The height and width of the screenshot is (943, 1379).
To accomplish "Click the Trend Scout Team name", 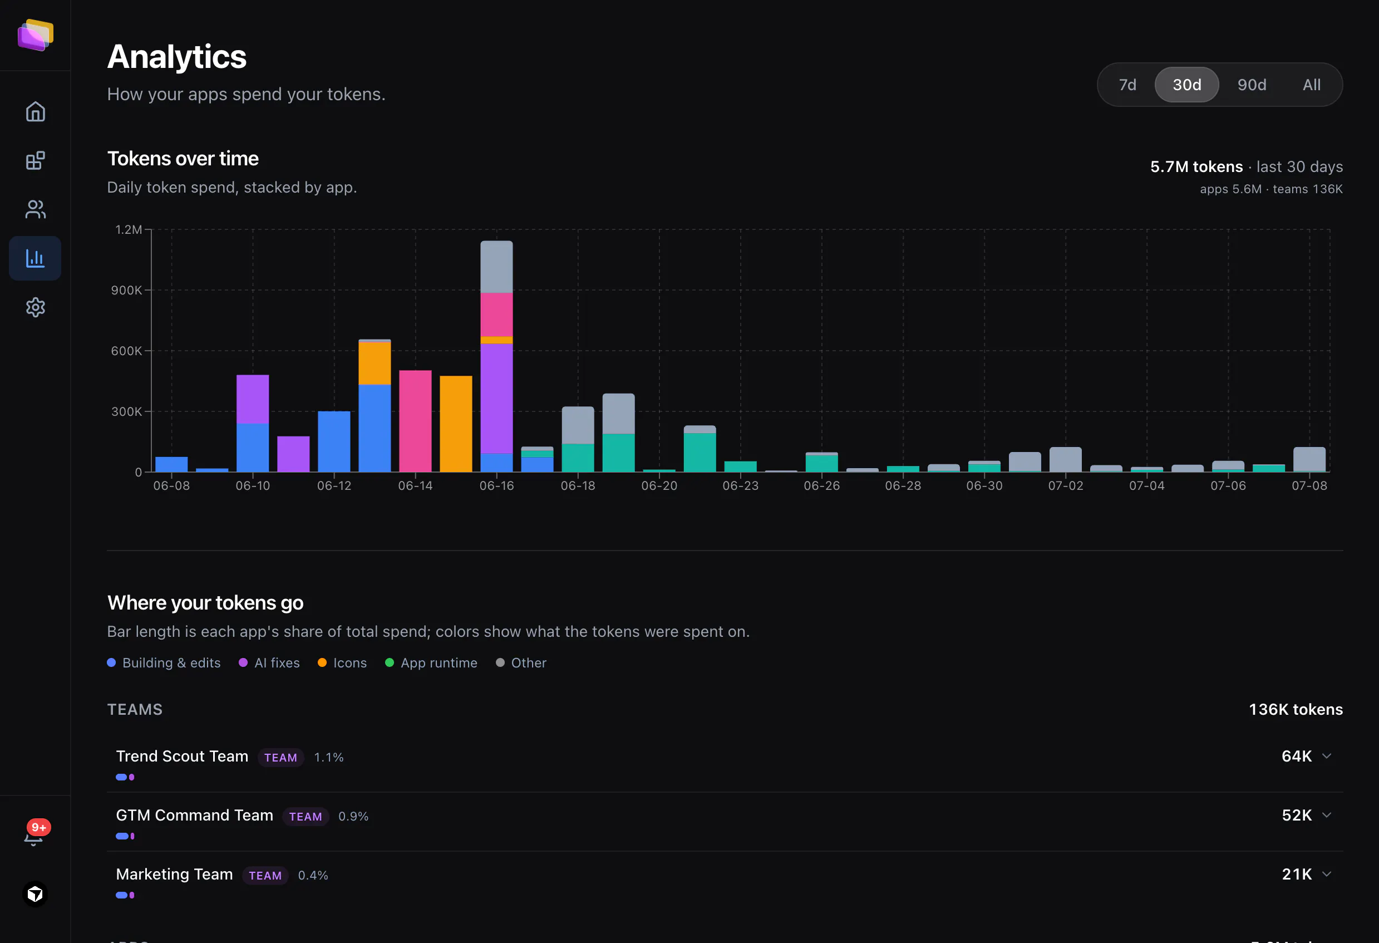I will (182, 756).
